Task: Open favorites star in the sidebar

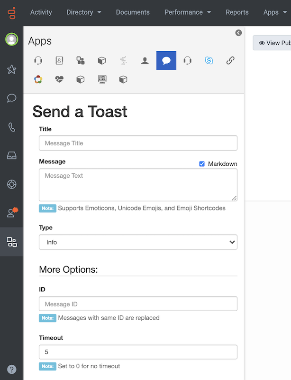Action: tap(11, 69)
